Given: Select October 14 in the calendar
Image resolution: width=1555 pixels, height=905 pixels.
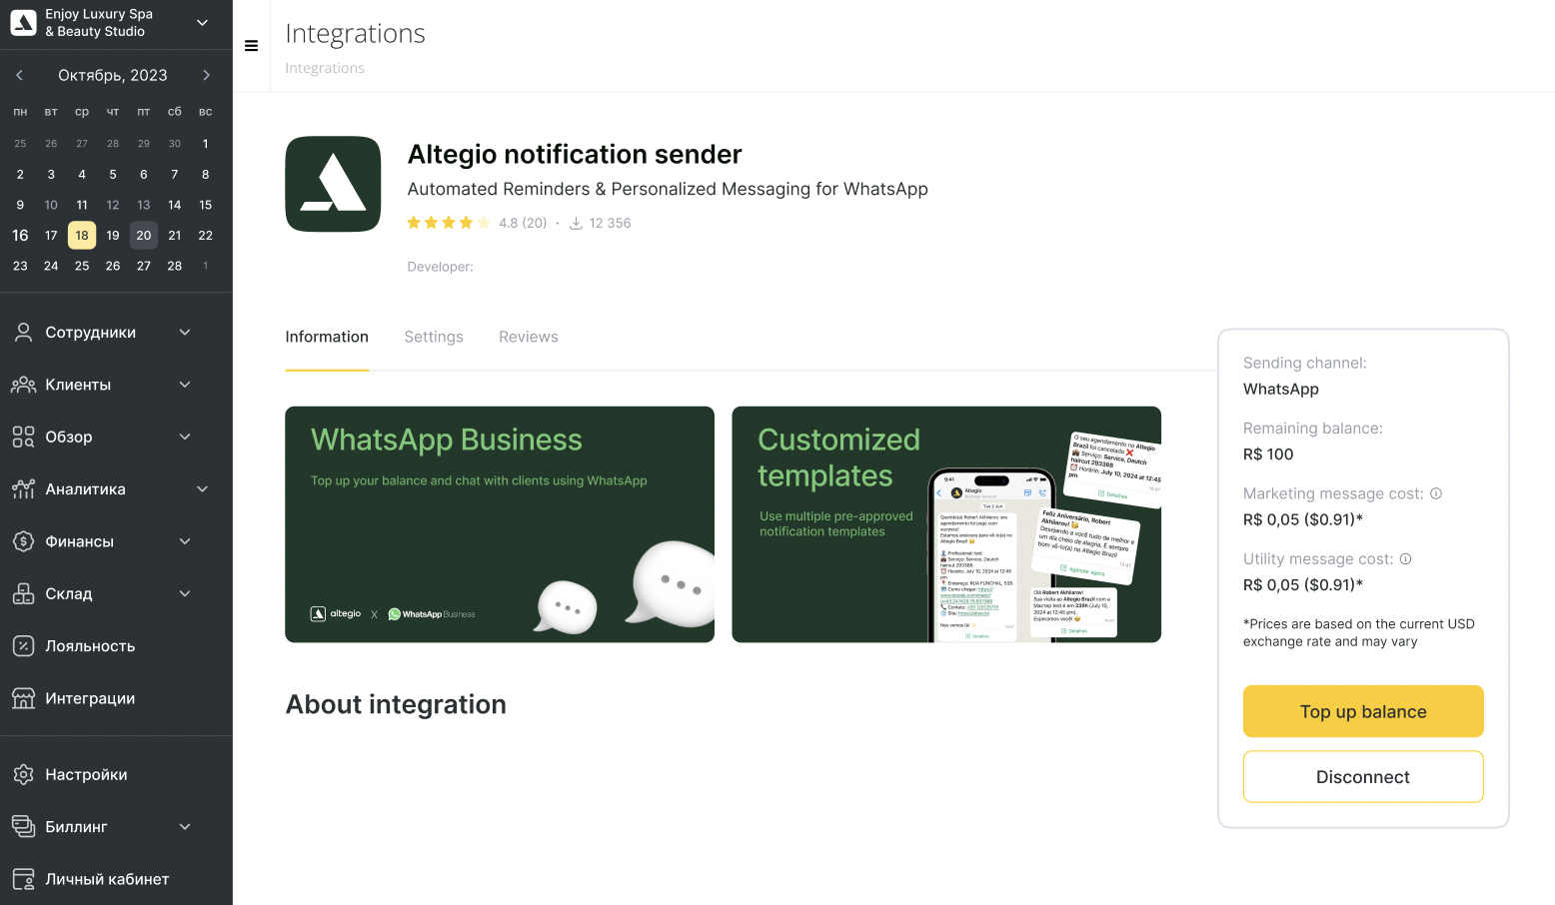Looking at the screenshot, I should coord(175,205).
